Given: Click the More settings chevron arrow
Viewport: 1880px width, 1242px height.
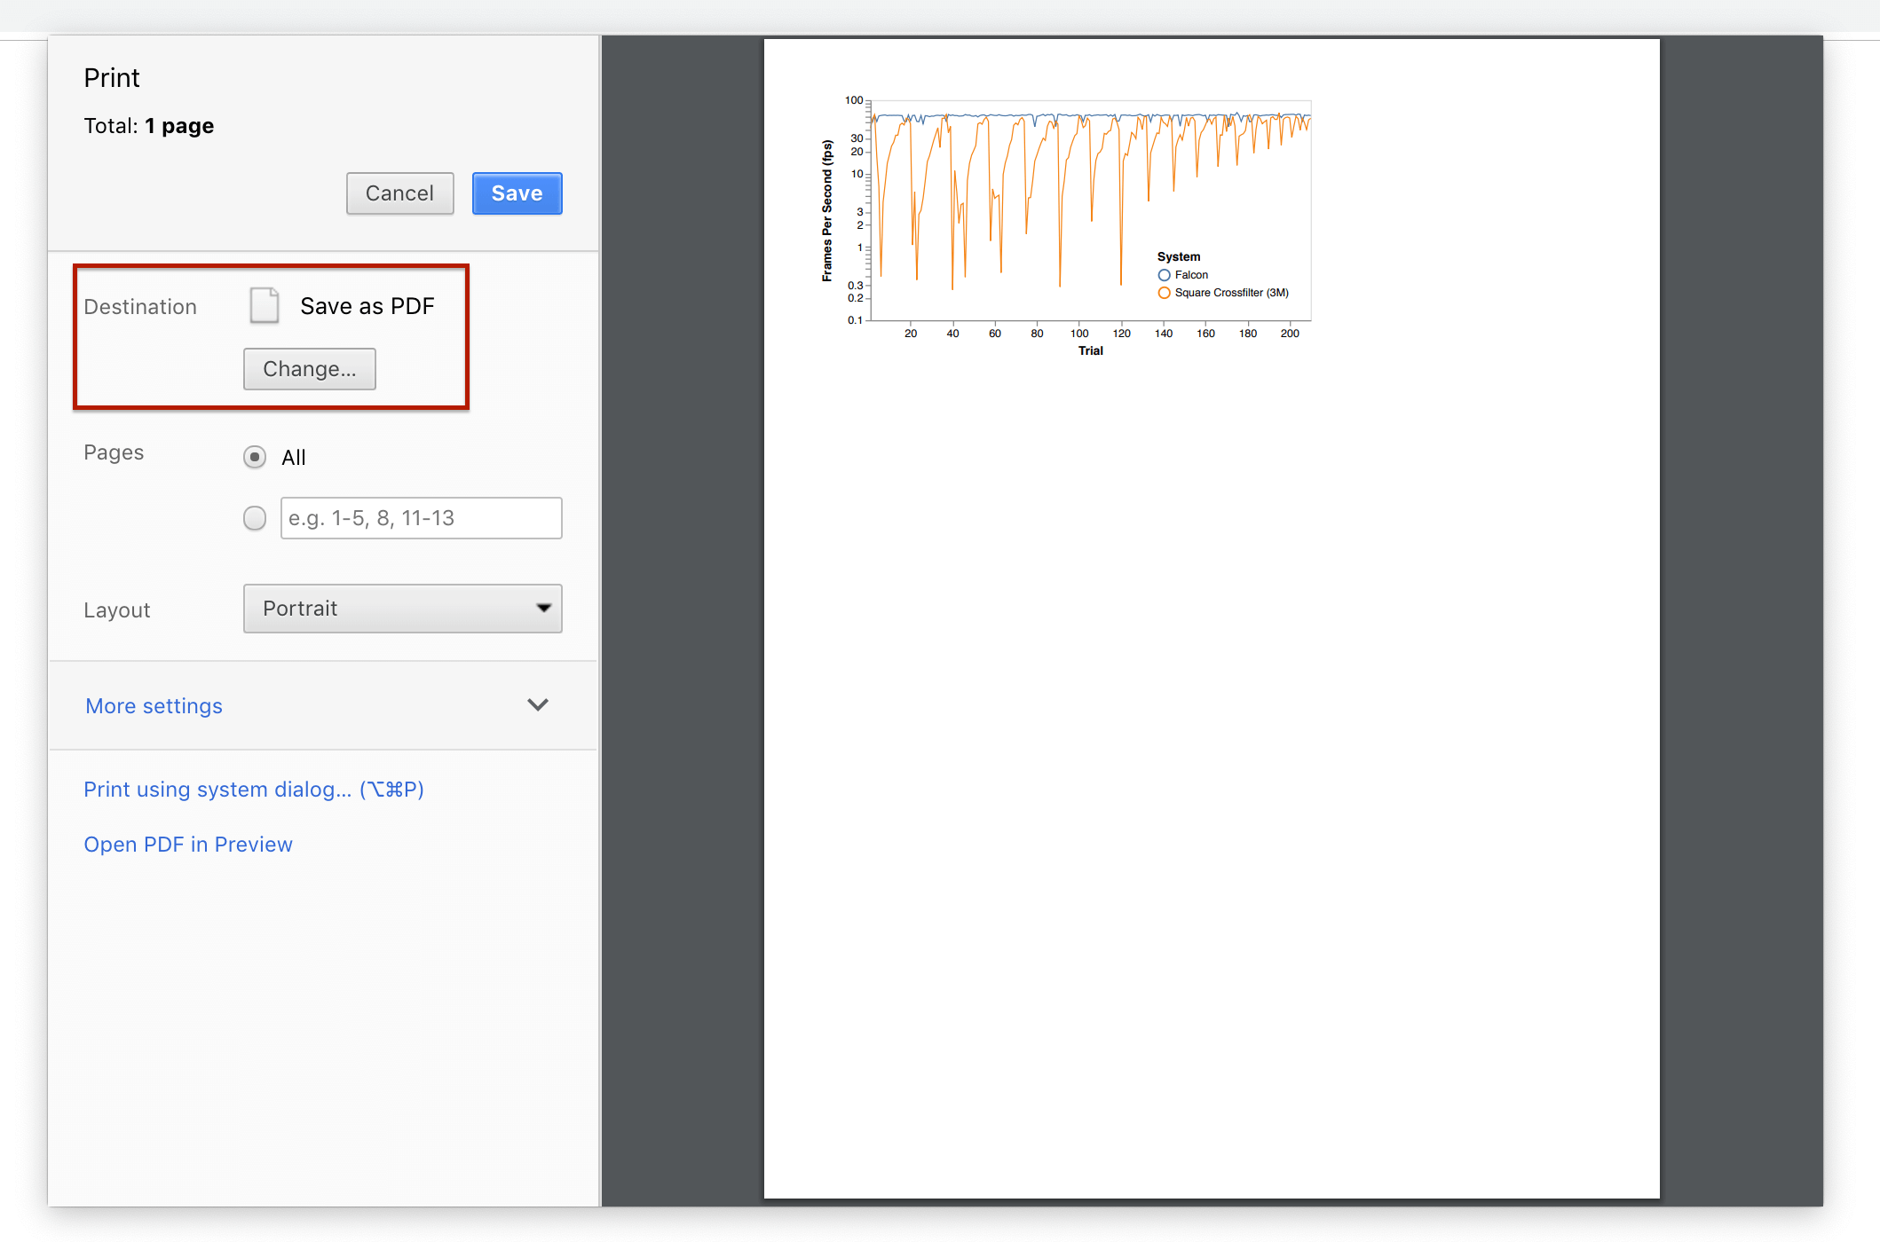Looking at the screenshot, I should coord(538,705).
